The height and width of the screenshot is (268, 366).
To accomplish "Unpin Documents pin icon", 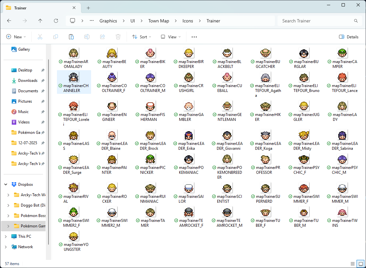I will pos(43,91).
